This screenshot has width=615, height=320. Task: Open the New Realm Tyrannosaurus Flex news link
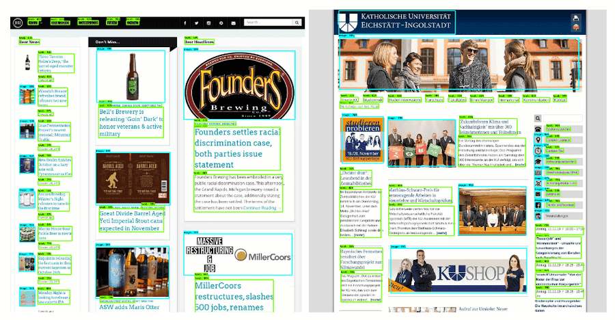click(x=55, y=166)
